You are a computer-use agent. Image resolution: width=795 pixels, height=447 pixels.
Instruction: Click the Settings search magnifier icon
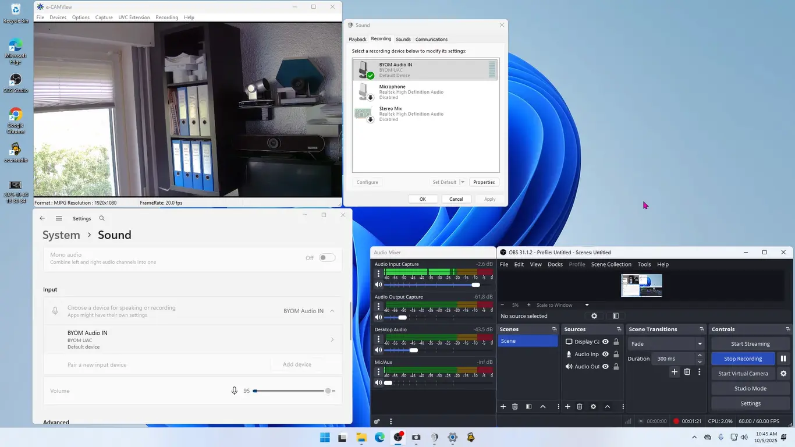[102, 218]
